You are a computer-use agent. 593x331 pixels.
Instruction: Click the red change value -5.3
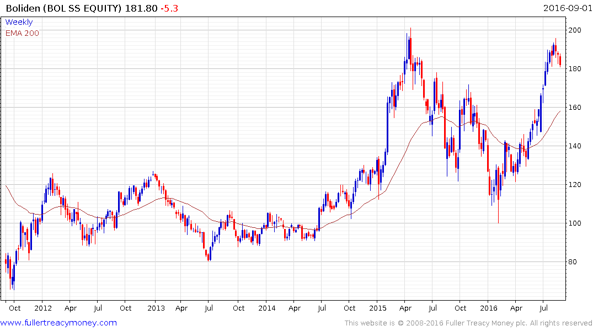pyautogui.click(x=169, y=8)
